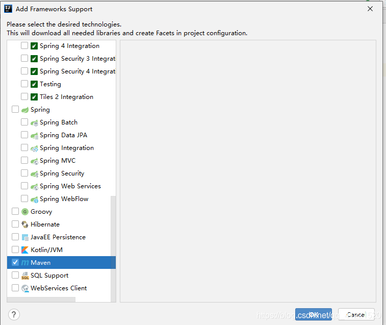Tick the Testing checkbox
The width and height of the screenshot is (386, 325).
[24, 84]
